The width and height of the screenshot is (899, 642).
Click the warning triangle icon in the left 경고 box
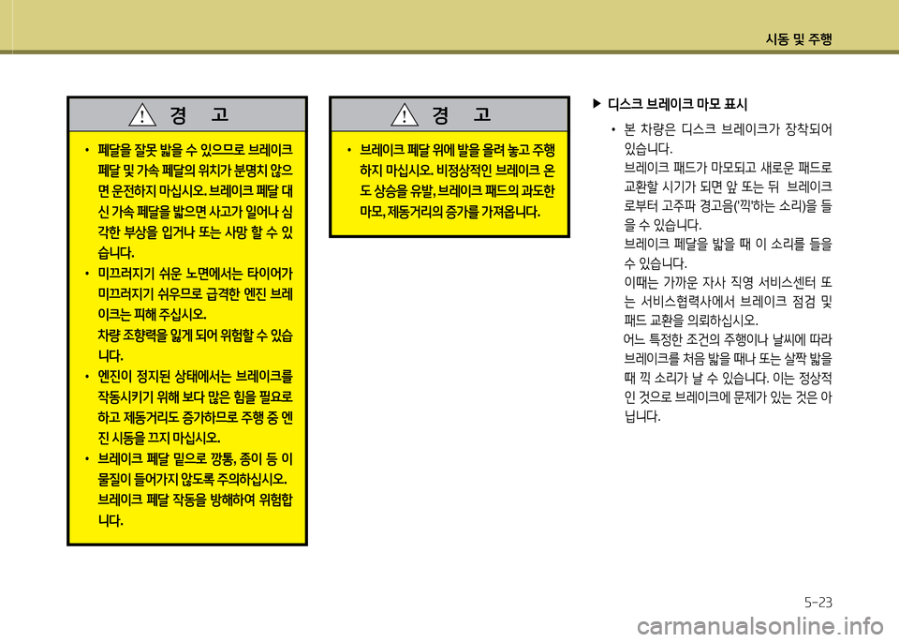142,114
